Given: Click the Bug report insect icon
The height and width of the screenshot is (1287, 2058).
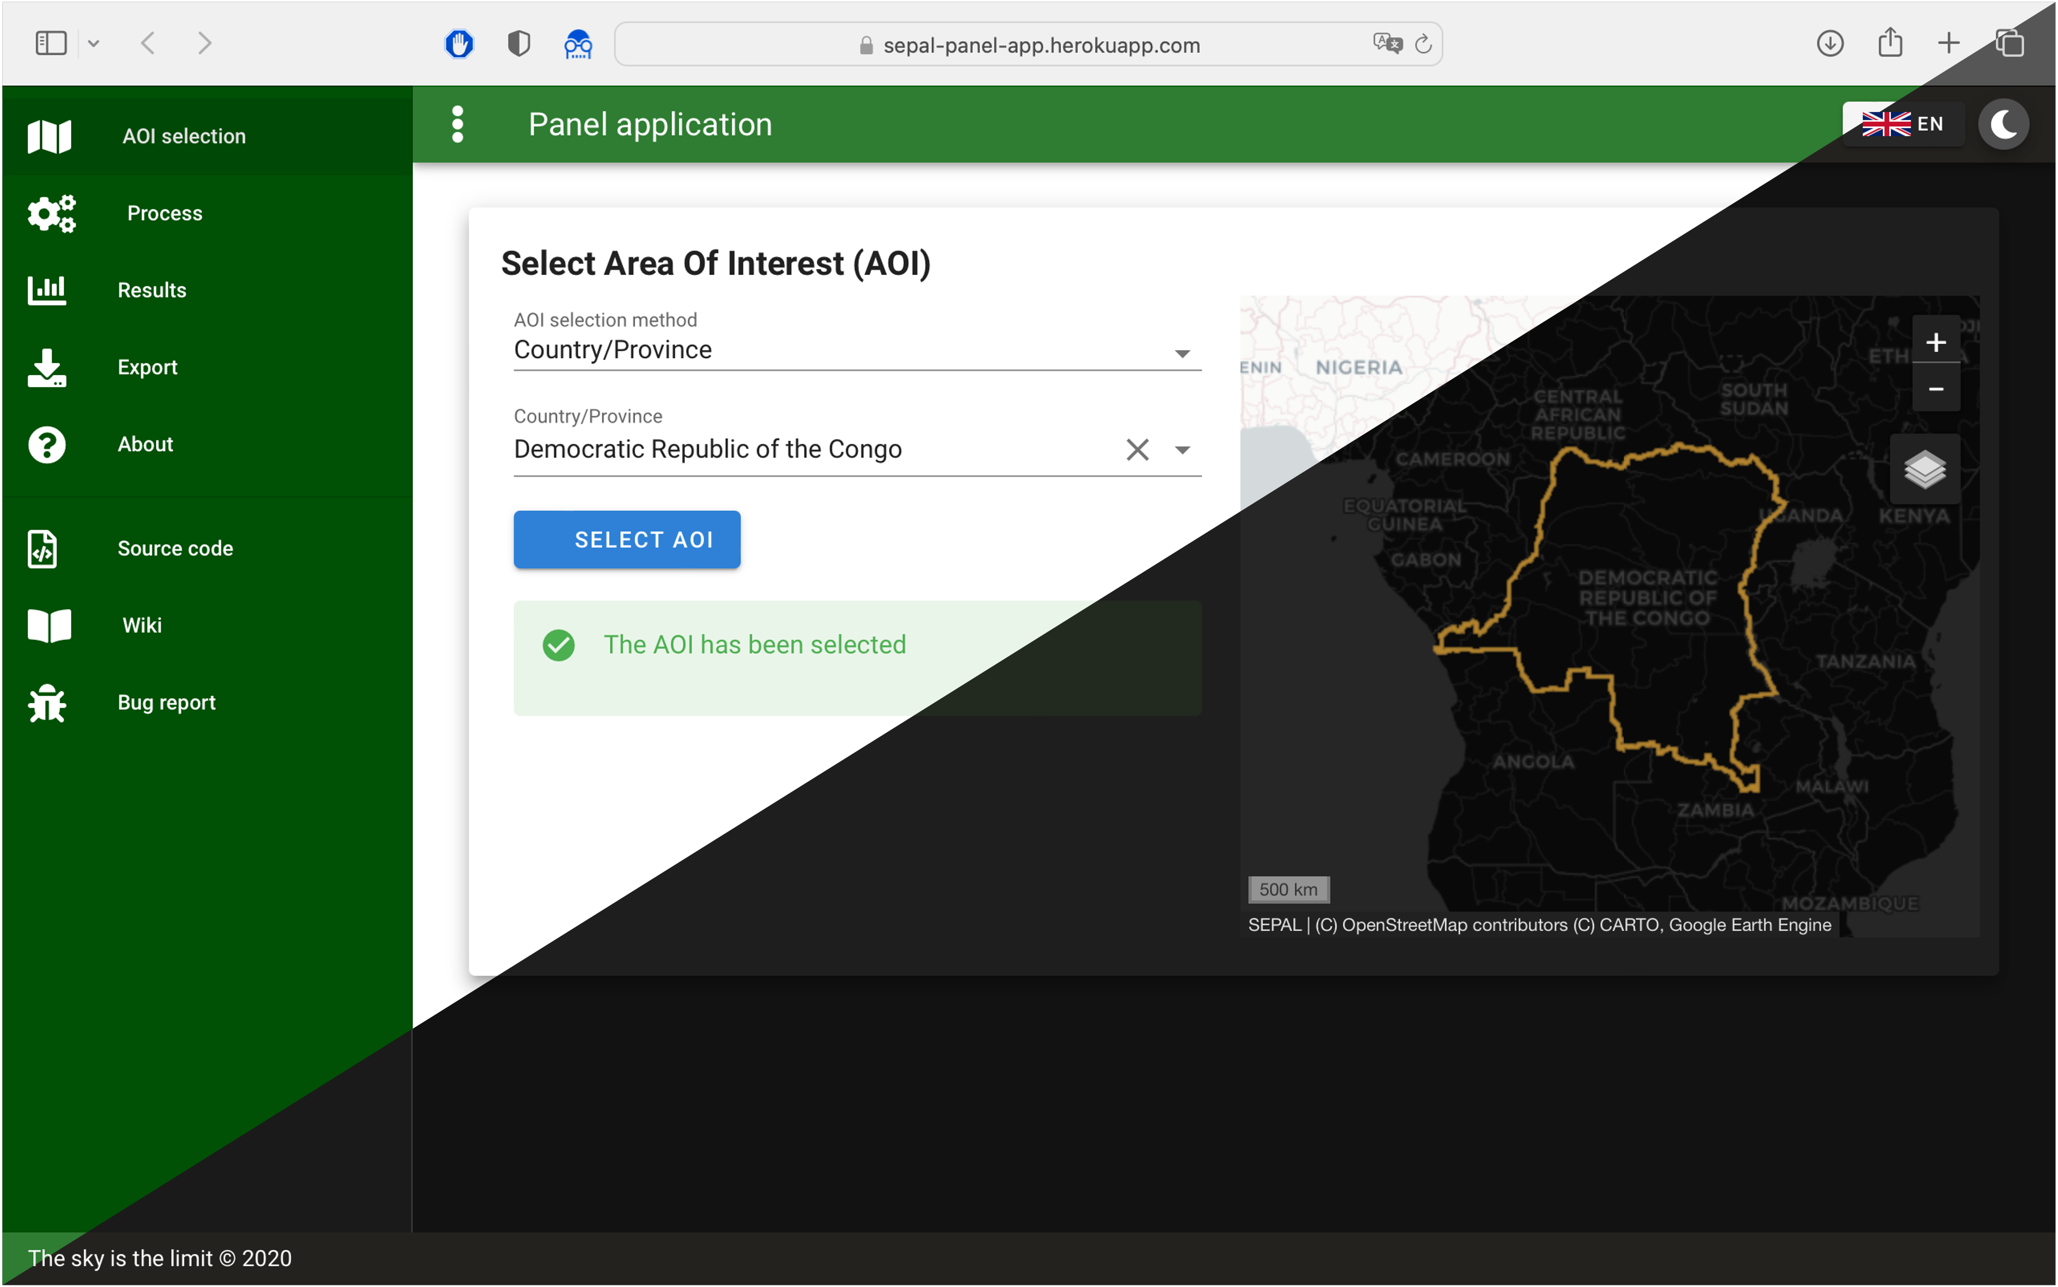Looking at the screenshot, I should [48, 703].
